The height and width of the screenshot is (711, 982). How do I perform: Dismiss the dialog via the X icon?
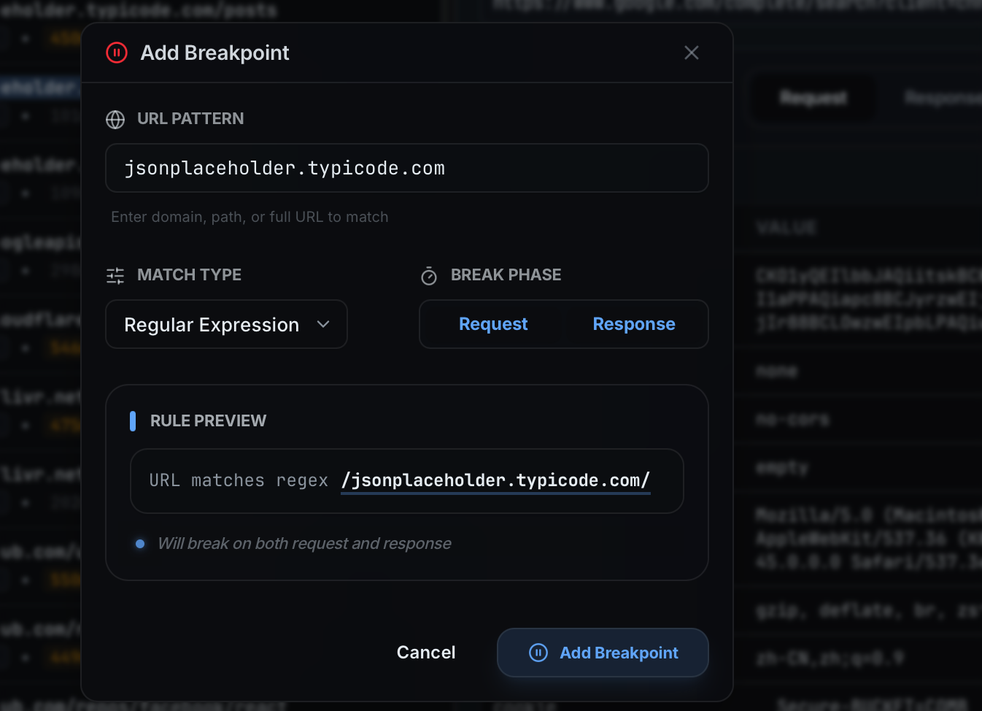691,53
